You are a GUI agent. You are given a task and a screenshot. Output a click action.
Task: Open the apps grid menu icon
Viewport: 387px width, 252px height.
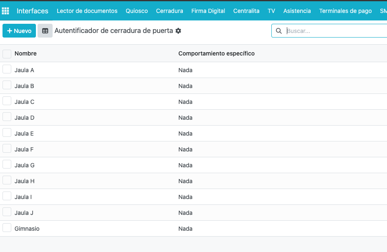5,11
